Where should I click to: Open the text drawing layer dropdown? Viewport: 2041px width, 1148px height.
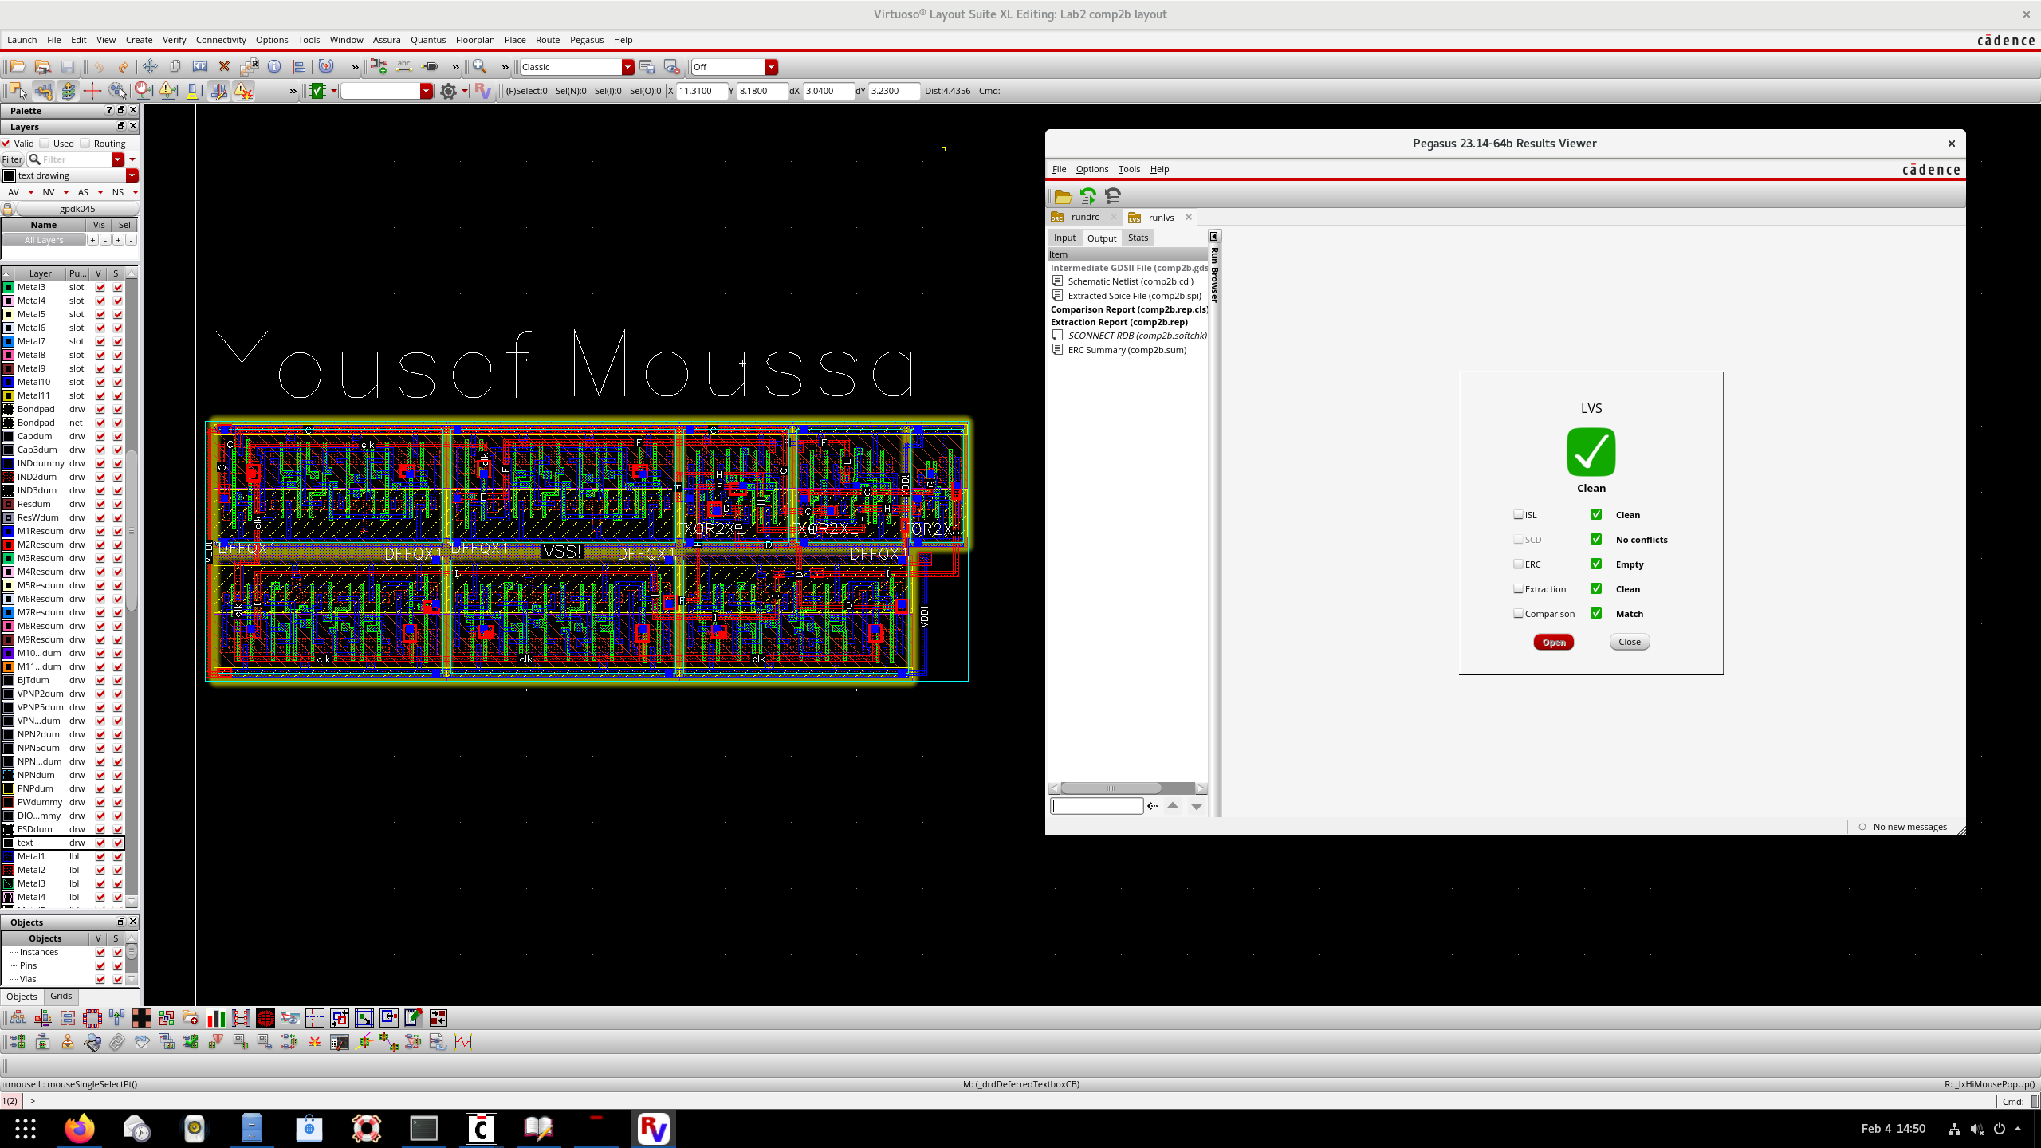[132, 175]
